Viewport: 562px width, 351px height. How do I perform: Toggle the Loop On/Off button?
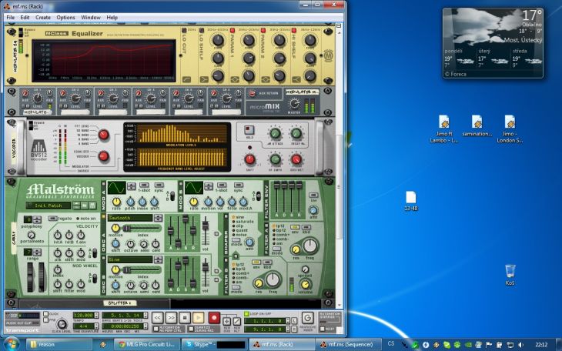pyautogui.click(x=246, y=314)
